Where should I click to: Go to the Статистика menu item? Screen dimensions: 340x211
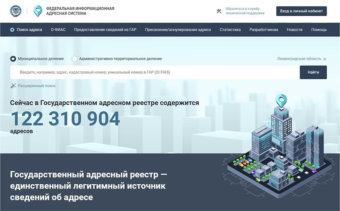tap(230, 30)
